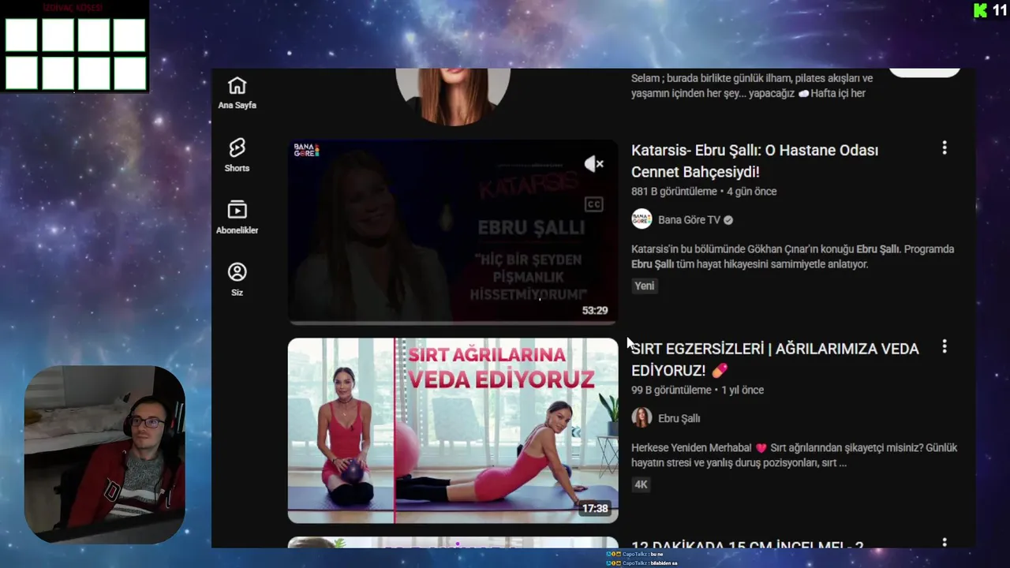Click the 17:38 duration label

595,509
